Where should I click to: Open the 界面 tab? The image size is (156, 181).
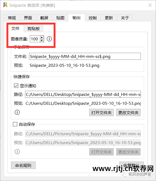28,18
